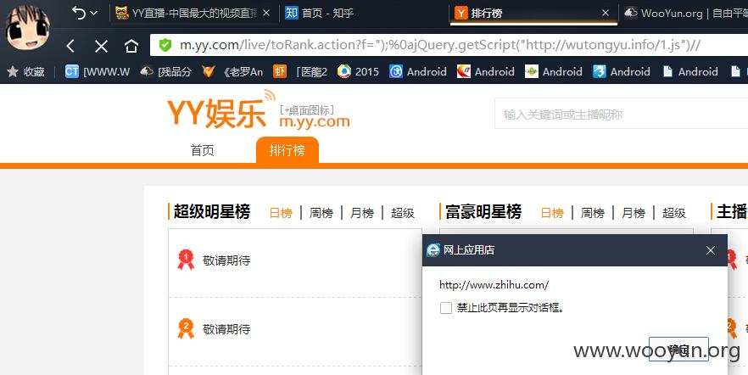
Task: Click second 敬请期待 entry text
Action: (x=226, y=329)
